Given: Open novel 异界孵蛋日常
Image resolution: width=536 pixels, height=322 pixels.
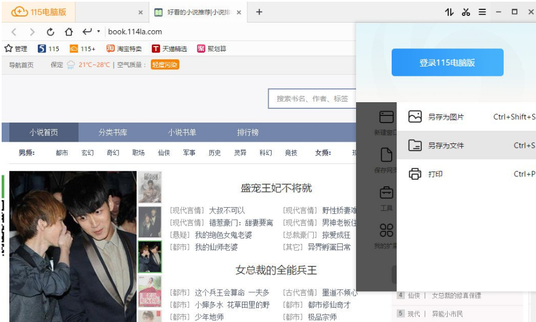Looking at the screenshot, I should coord(329,247).
